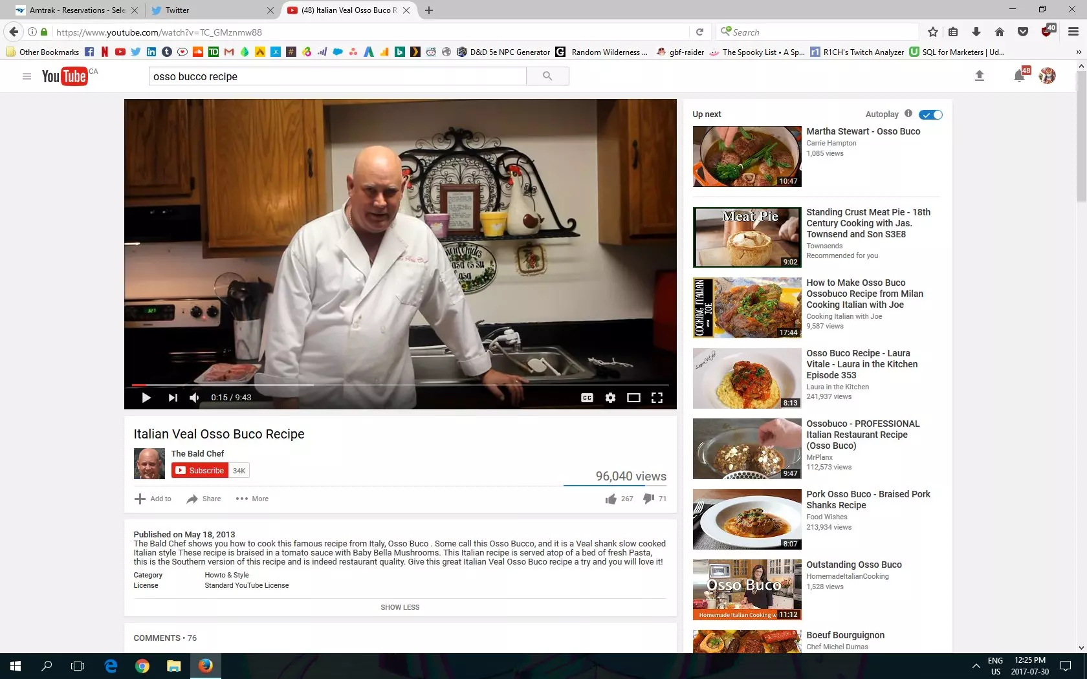This screenshot has height=679, width=1087.
Task: Play the Osso Buco video
Action: (146, 398)
